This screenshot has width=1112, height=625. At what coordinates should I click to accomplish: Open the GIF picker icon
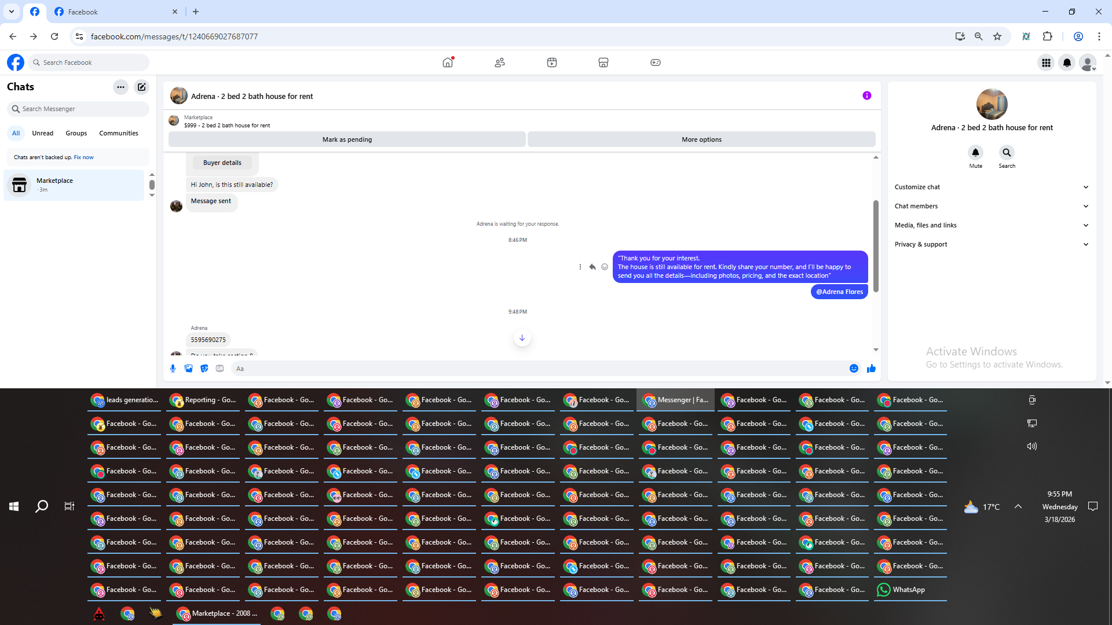[220, 369]
